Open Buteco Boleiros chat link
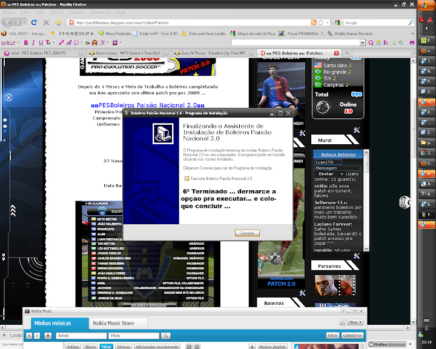The height and width of the screenshot is (349, 436). 338,154
